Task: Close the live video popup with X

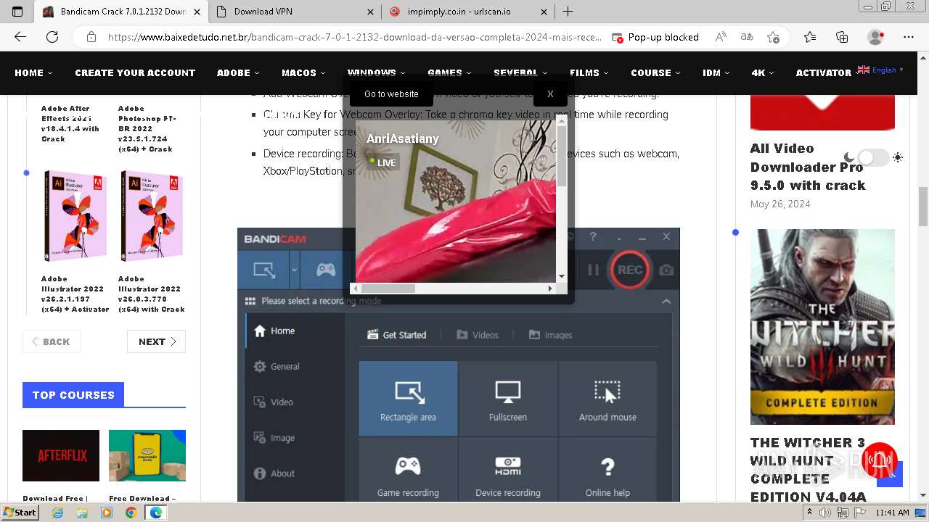Action: tap(550, 94)
